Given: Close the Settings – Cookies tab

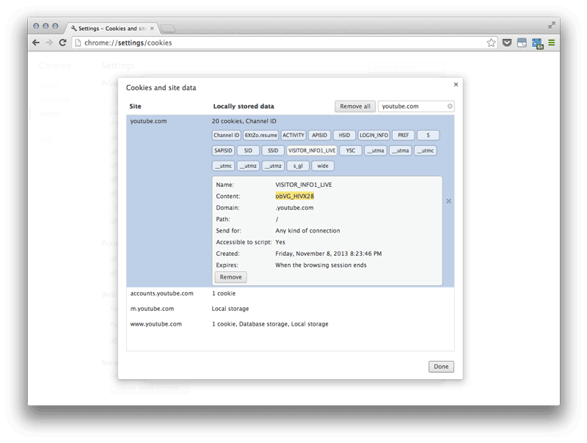Looking at the screenshot, I should pyautogui.click(x=152, y=29).
